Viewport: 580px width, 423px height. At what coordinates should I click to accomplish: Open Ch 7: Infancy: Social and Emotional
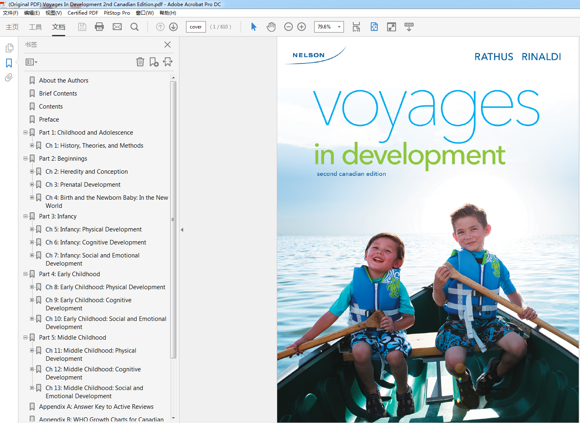tap(92, 259)
